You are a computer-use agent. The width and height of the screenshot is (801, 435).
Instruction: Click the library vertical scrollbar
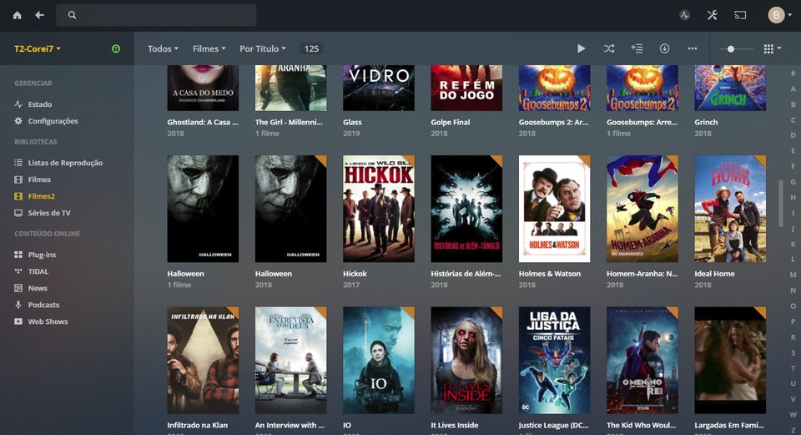[781, 204]
